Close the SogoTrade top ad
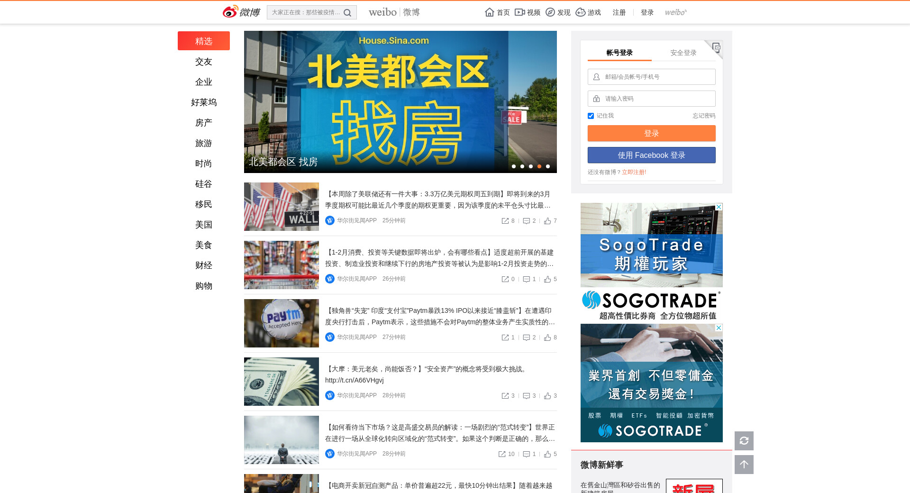 click(719, 207)
